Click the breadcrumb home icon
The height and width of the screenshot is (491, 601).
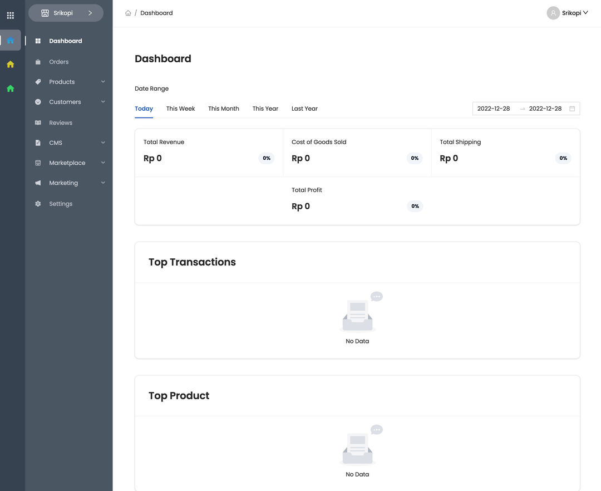click(128, 13)
